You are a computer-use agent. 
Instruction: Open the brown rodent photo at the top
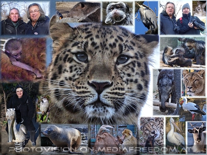coord(78,12)
